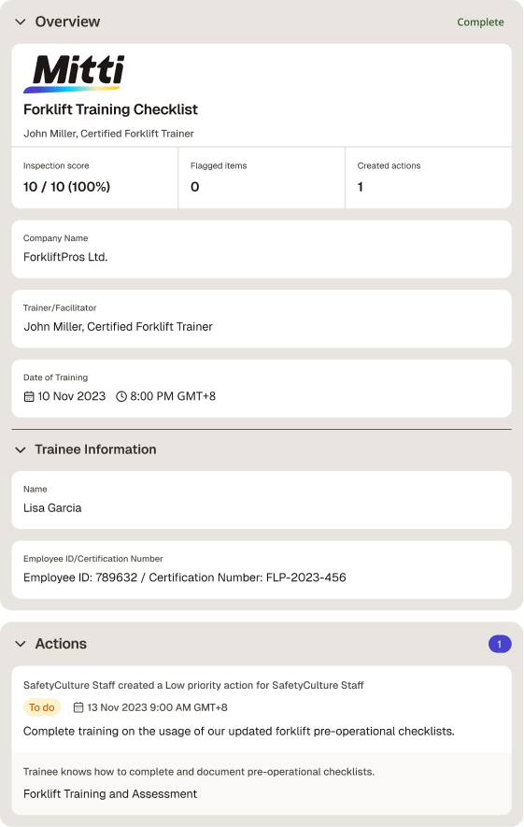Click the trainee name Lisa Garcia

[52, 508]
